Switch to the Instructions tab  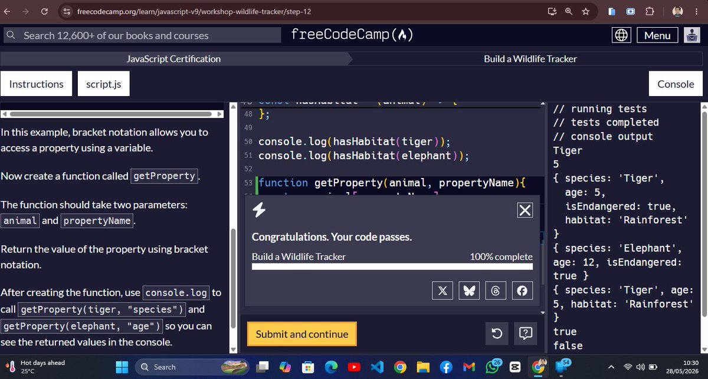[37, 84]
